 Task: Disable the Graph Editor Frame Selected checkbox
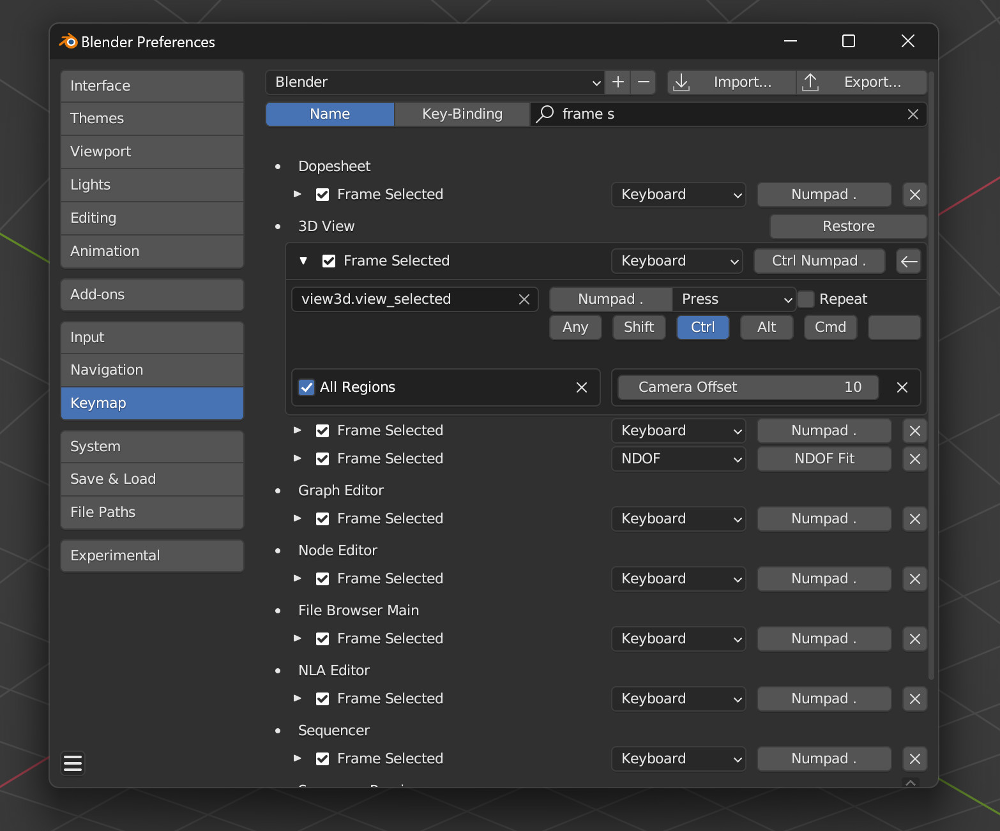point(322,519)
